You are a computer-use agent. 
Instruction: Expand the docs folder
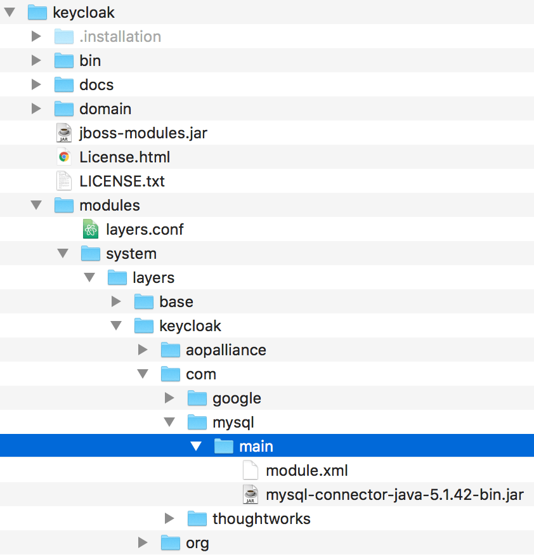pyautogui.click(x=36, y=84)
